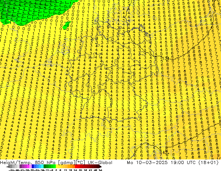Click the '54' value at legend's right end
Viewport: 221px width, 171px height.
coord(100,170)
